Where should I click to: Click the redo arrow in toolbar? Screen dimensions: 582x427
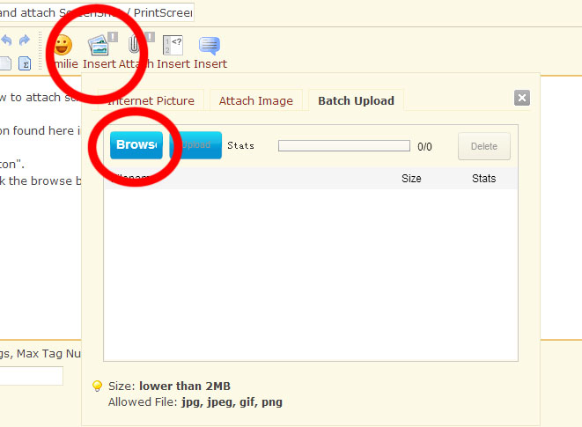click(25, 40)
